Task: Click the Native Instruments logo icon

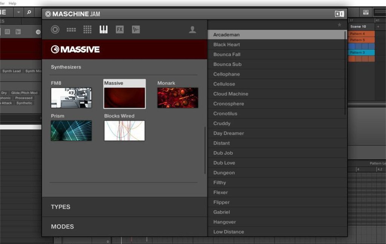Action: [x=339, y=14]
